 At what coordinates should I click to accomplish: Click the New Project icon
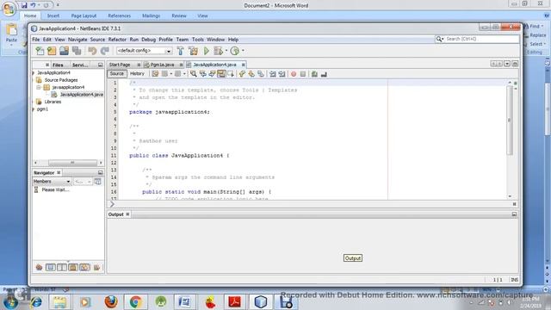(52, 51)
